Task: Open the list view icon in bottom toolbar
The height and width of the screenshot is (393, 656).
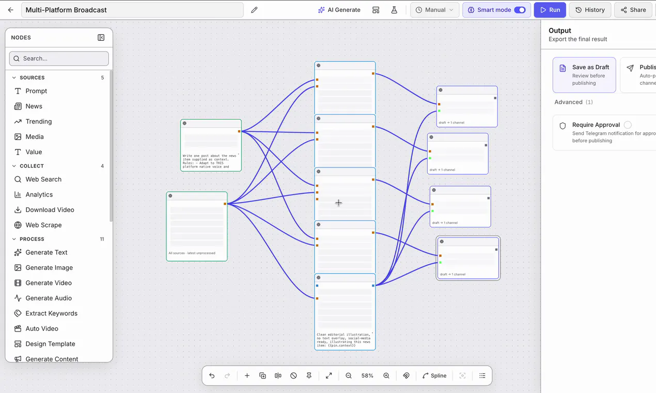Action: [482, 375]
